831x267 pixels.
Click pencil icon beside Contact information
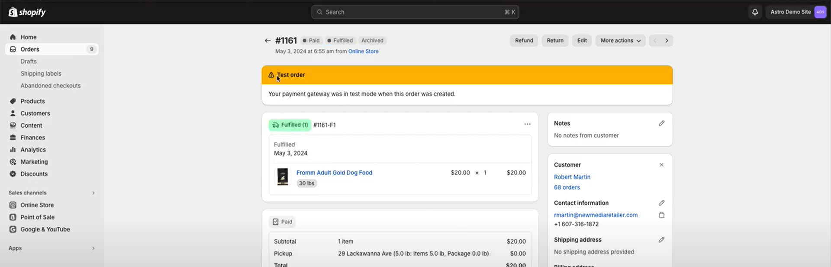pos(661,203)
